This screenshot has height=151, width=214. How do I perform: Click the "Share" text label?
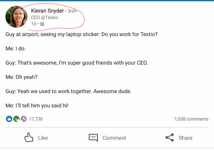click(186, 138)
